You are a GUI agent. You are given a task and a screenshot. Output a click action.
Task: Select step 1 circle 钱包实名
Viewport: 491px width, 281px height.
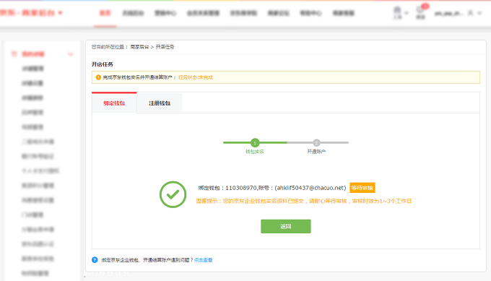(x=255, y=143)
